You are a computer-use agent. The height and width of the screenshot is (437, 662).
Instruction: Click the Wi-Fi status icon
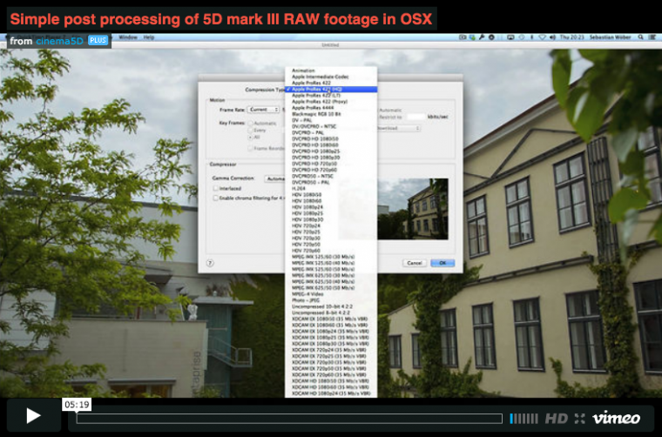click(x=542, y=37)
